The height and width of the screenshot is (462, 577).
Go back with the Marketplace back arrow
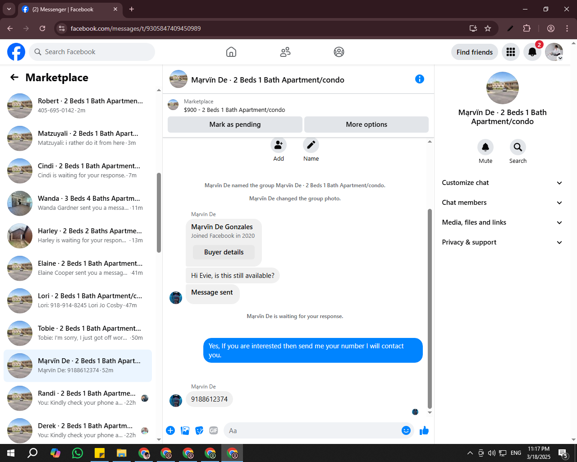tap(14, 77)
